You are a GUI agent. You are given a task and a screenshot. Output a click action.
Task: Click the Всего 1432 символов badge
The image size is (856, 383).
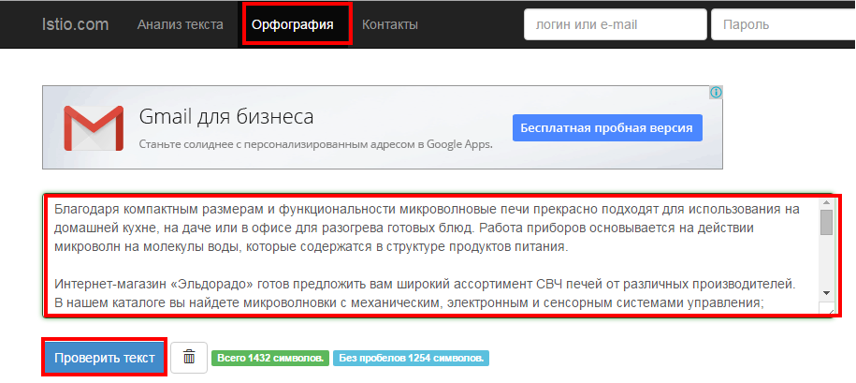click(x=270, y=359)
